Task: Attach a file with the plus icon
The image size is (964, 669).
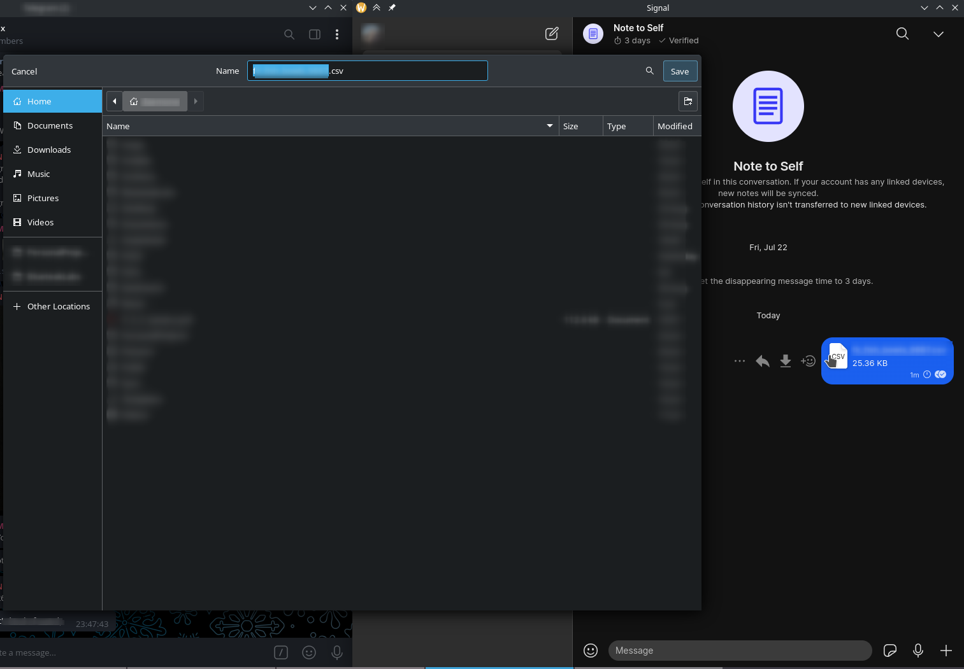Action: pyautogui.click(x=946, y=650)
